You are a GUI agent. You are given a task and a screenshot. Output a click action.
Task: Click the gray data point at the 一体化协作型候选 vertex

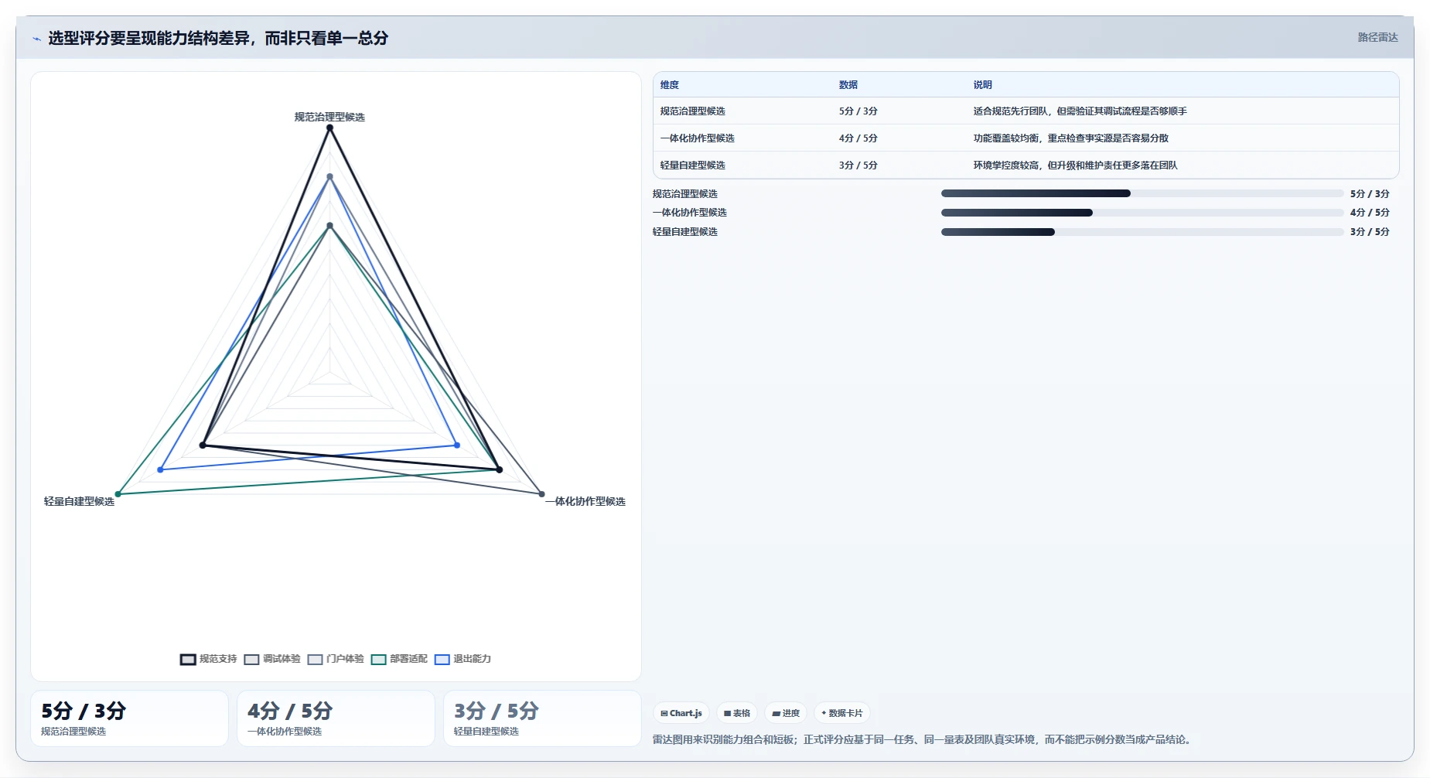click(541, 493)
